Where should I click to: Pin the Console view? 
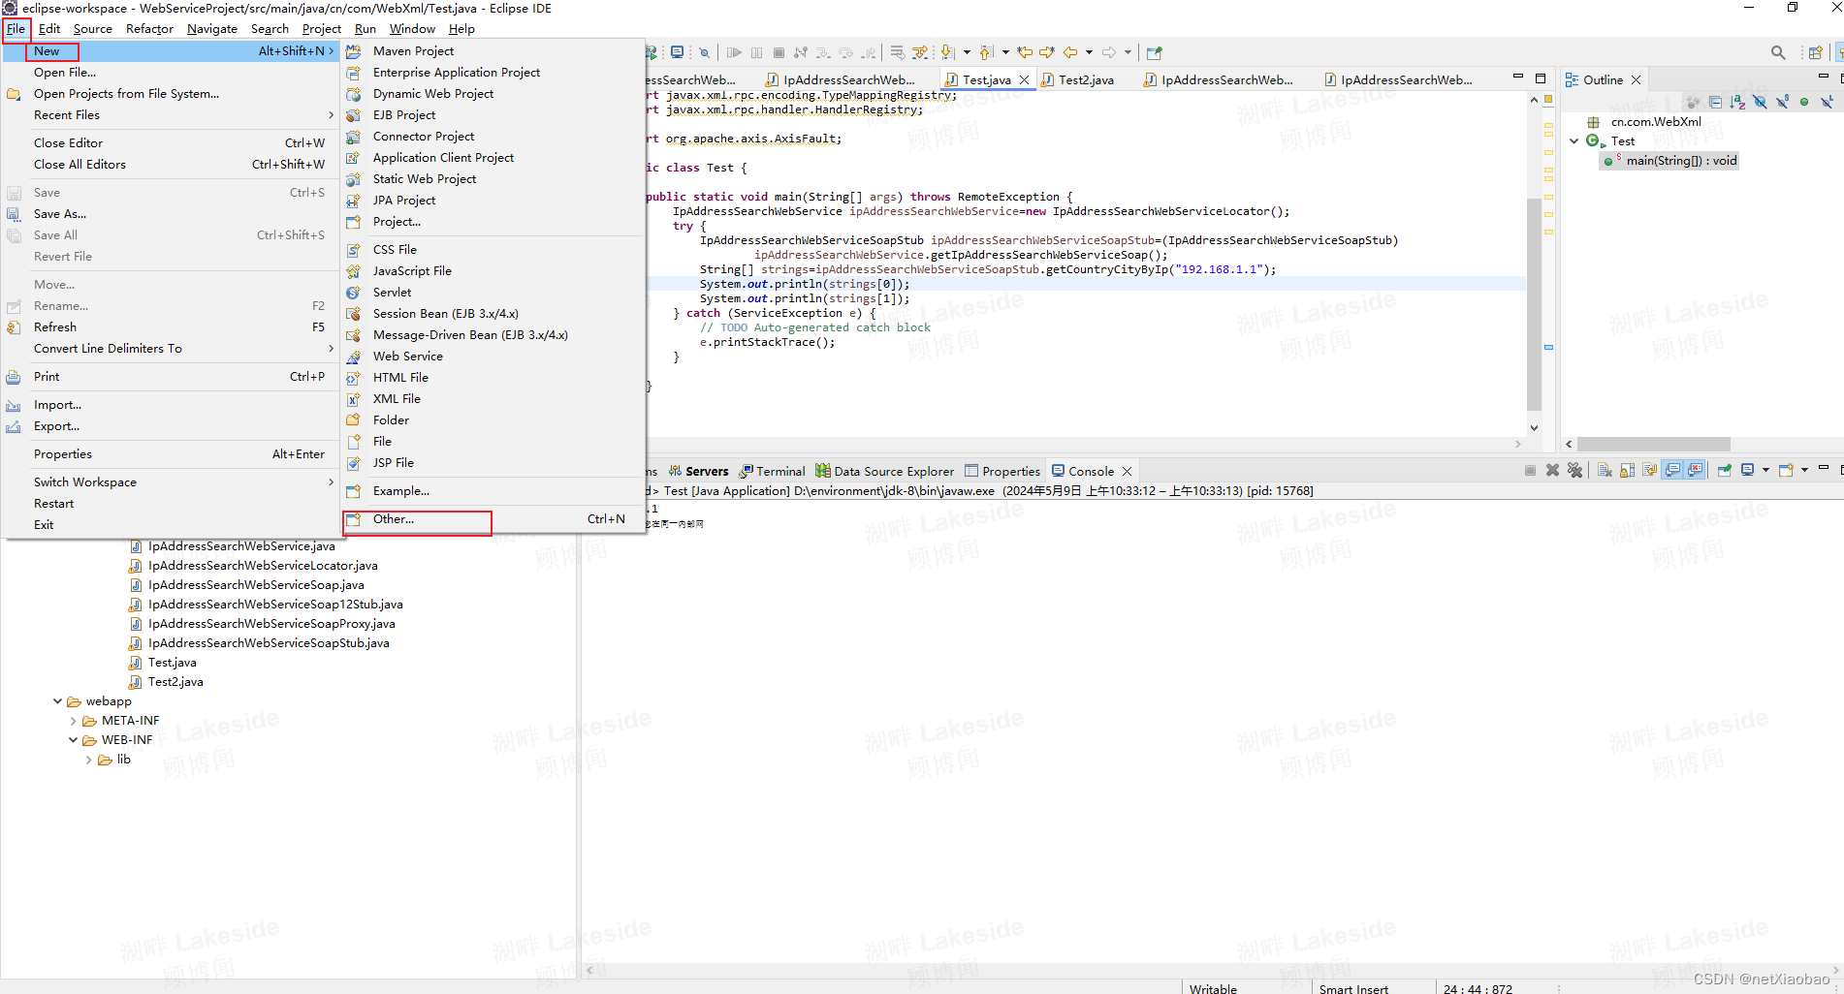[x=1725, y=470]
